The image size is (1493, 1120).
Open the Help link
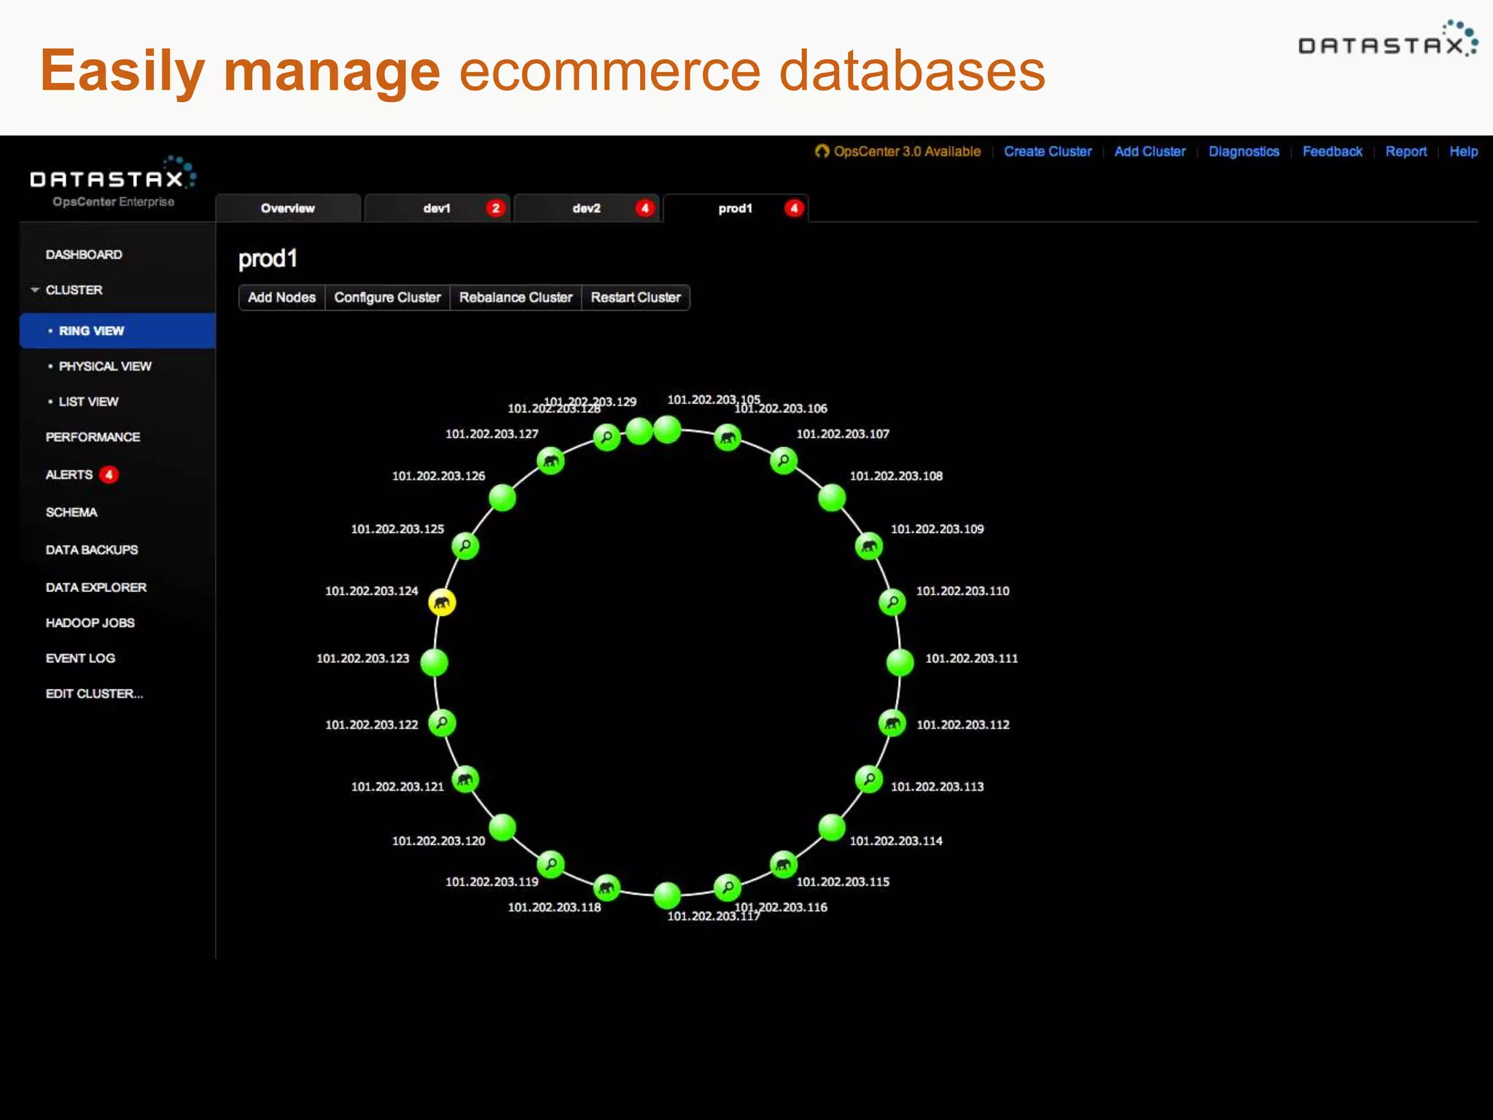click(x=1463, y=152)
